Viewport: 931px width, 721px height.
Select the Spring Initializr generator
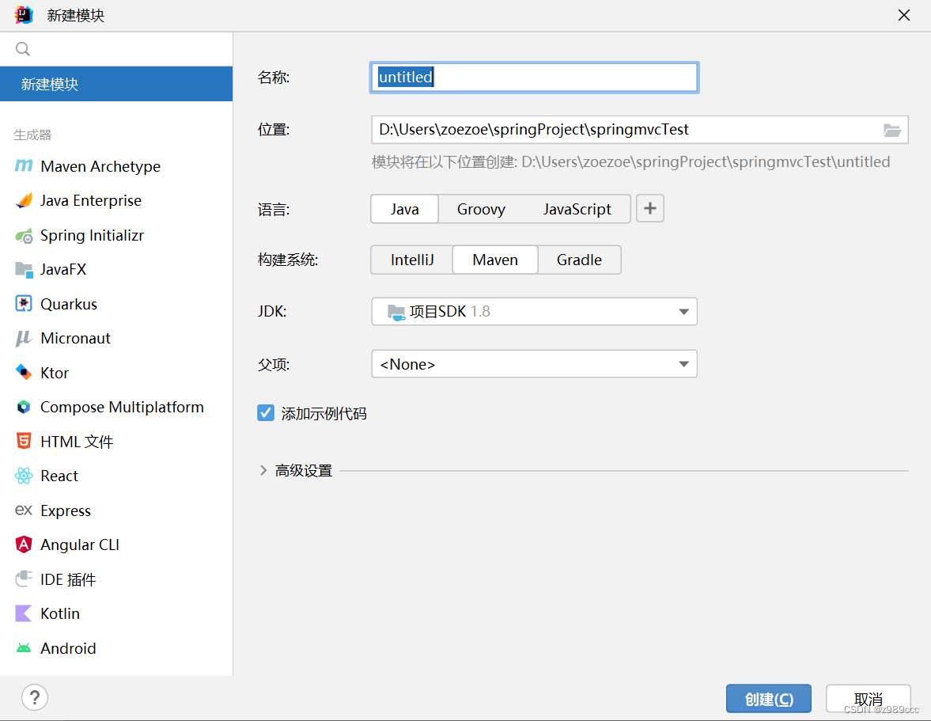click(x=92, y=235)
